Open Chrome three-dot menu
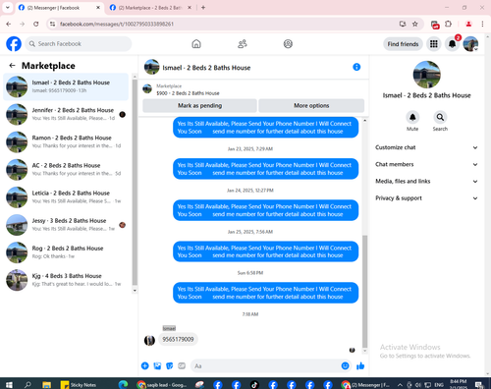The height and width of the screenshot is (389, 491). pos(482,24)
